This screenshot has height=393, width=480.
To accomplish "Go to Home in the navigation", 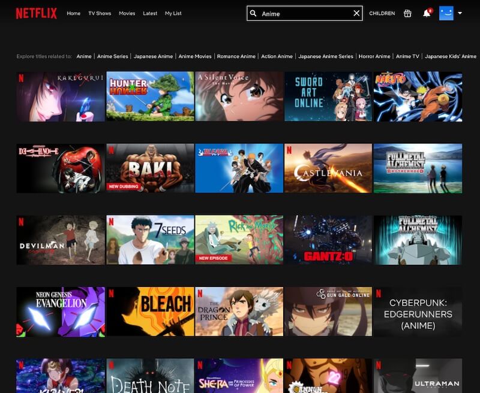I will [73, 13].
